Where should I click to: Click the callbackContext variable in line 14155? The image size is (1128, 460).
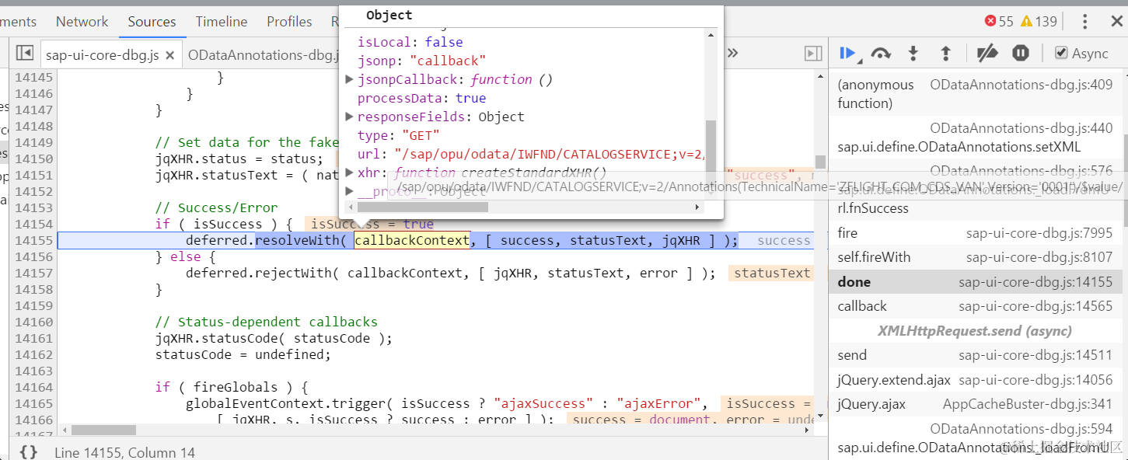pos(412,240)
